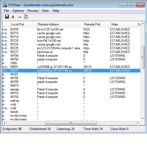Select cache.google.com row with port 50710
The height and width of the screenshot is (153, 147).
click(71, 33)
